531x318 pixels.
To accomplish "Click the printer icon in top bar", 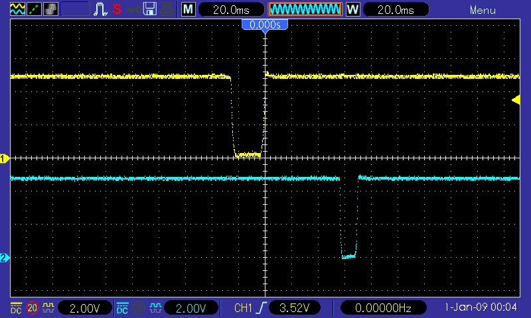I will [169, 9].
